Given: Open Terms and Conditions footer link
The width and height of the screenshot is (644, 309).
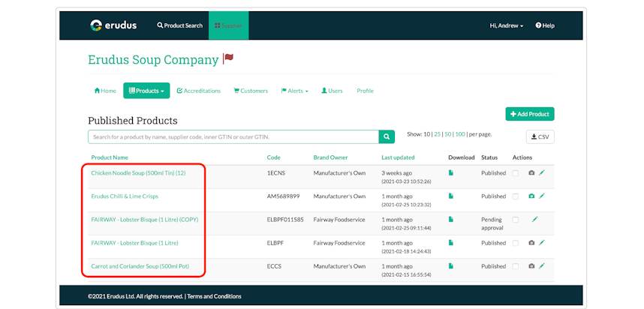Looking at the screenshot, I should coord(215,296).
